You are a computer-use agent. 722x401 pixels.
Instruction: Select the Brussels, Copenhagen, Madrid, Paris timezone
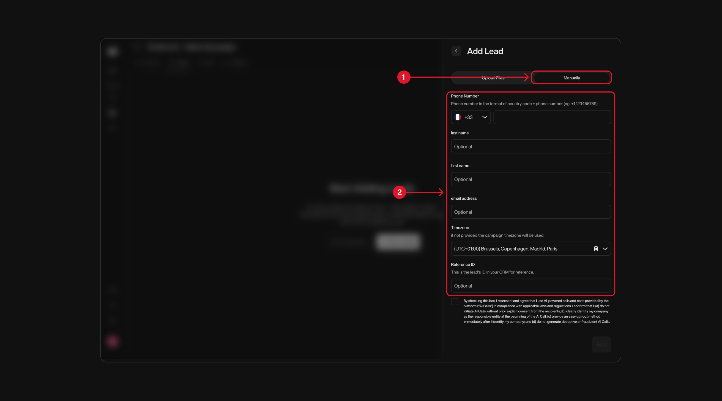coord(518,249)
